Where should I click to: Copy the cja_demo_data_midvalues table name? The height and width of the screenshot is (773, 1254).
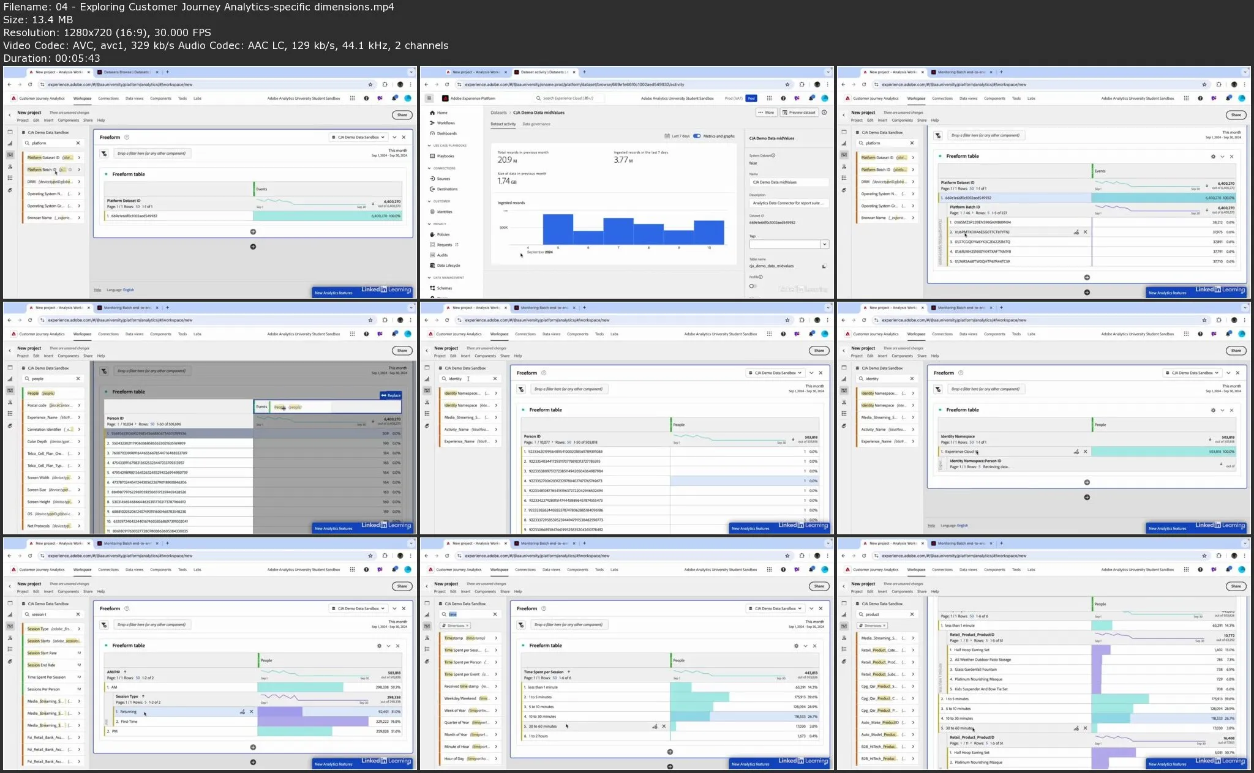[824, 266]
